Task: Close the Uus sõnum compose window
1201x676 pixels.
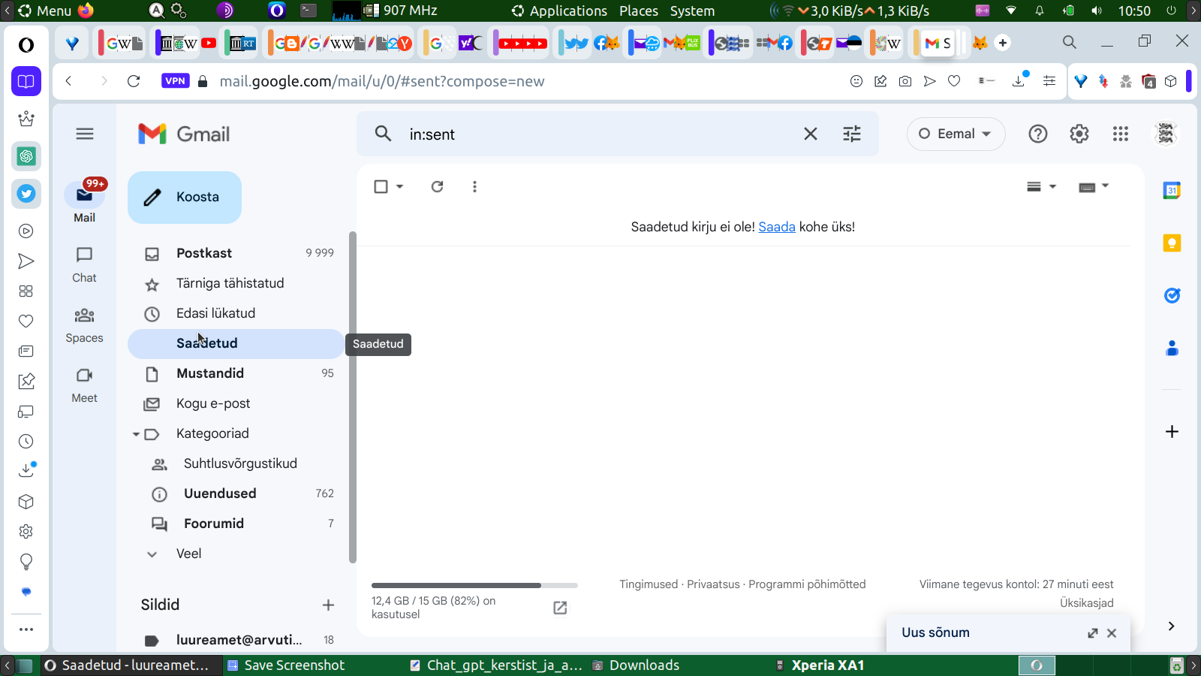Action: (1112, 633)
